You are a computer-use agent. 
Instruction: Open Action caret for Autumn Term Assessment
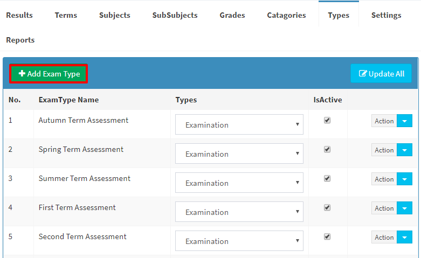404,121
